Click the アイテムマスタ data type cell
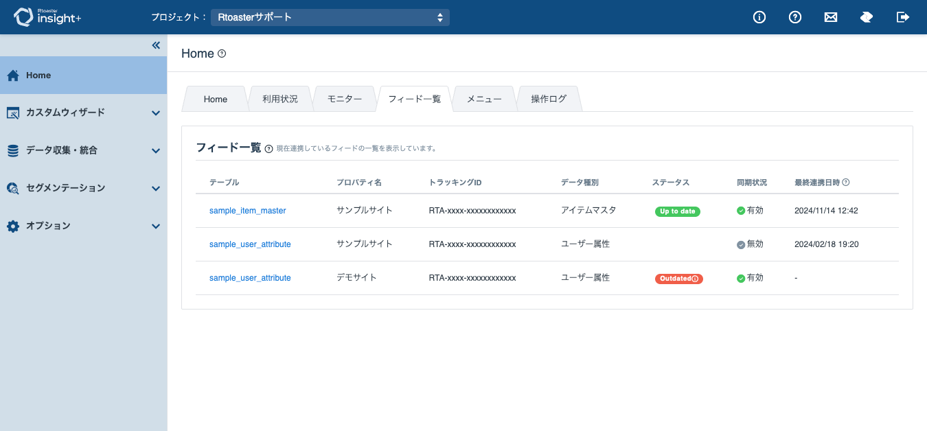 (588, 210)
